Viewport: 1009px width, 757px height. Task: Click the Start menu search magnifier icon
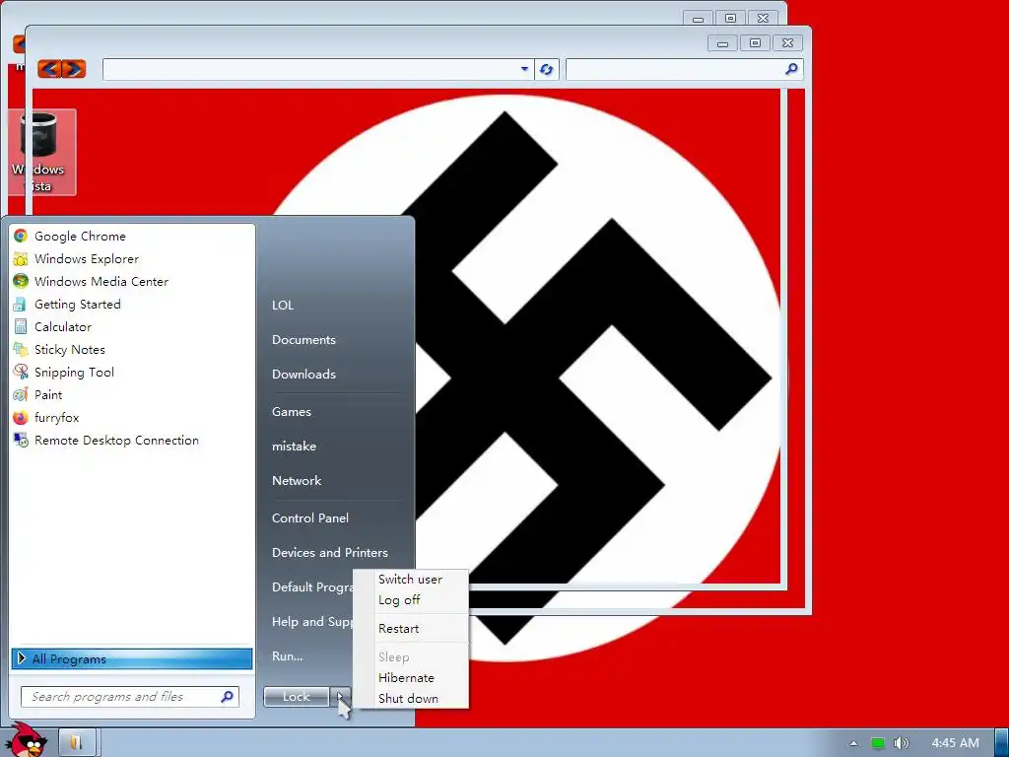coord(228,697)
